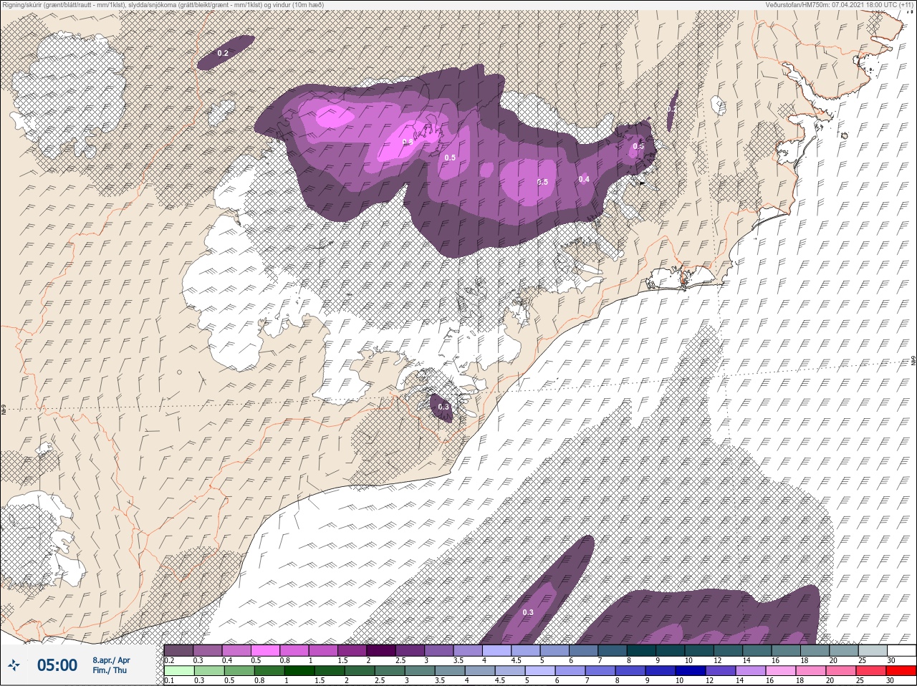Screen dimensions: 917x686
Task: Click lower legend swatch between 10 and 12
Action: pyautogui.click(x=691, y=671)
